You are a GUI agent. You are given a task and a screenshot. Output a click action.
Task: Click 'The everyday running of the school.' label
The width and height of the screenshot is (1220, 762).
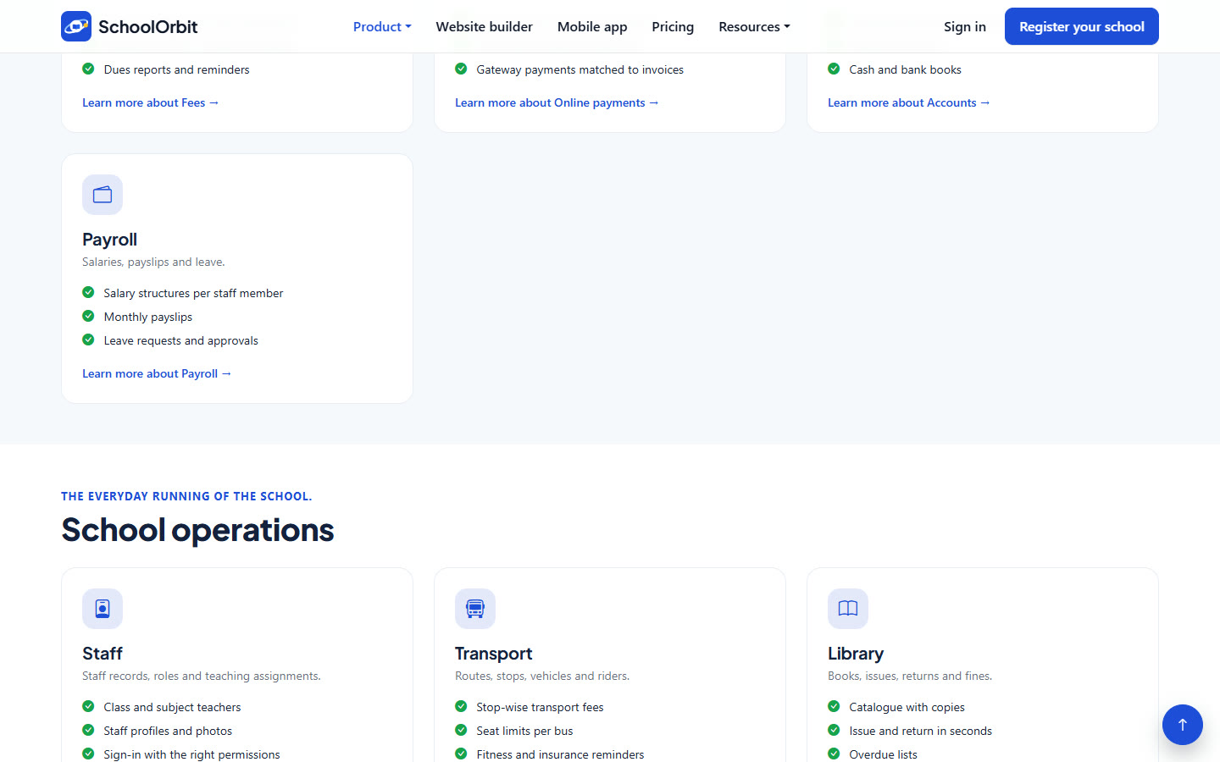point(186,496)
